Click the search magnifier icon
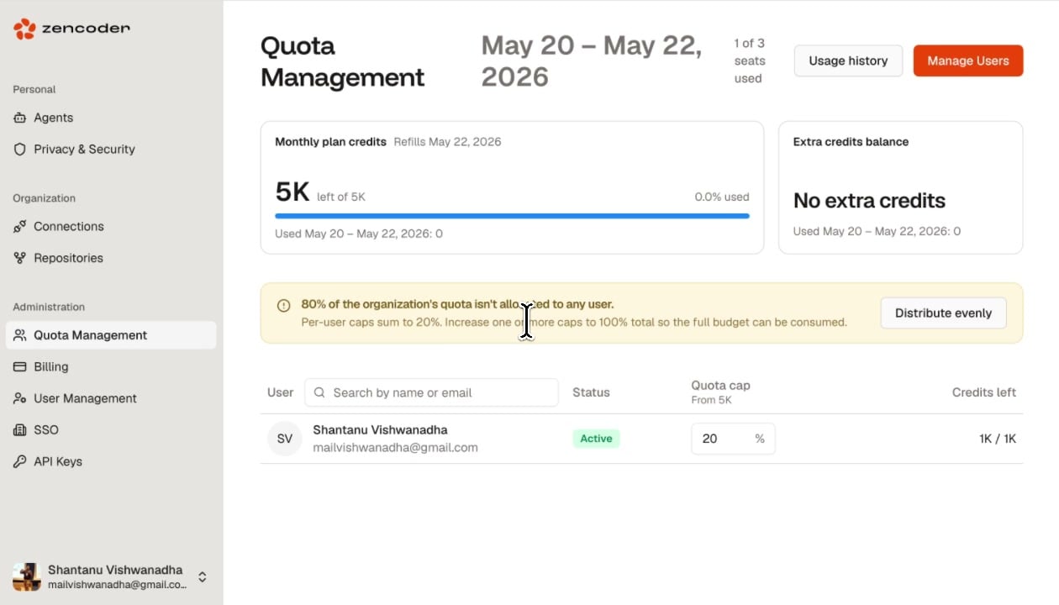This screenshot has height=605, width=1059. [319, 392]
